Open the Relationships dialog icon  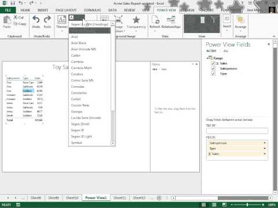[x=171, y=20]
